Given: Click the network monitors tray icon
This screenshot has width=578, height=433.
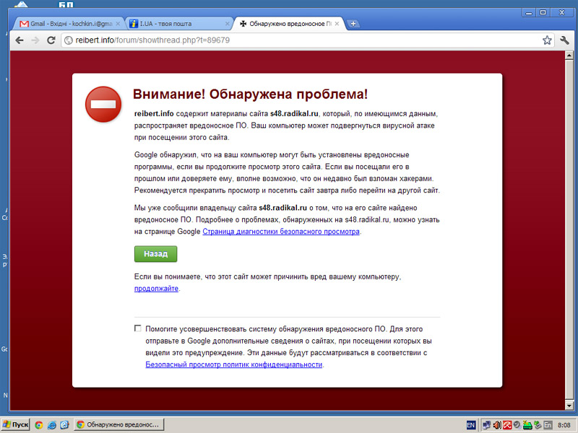Looking at the screenshot, I should click(486, 425).
